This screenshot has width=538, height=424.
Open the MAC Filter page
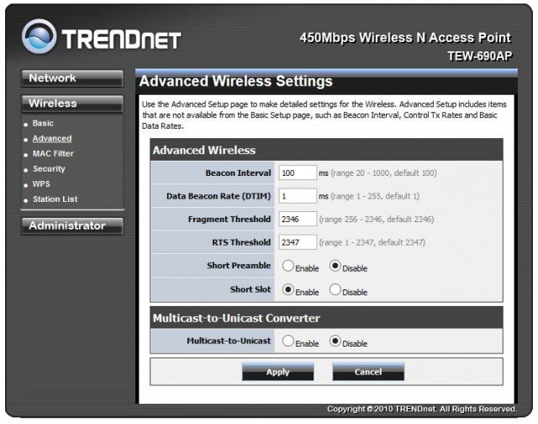pyautogui.click(x=52, y=154)
